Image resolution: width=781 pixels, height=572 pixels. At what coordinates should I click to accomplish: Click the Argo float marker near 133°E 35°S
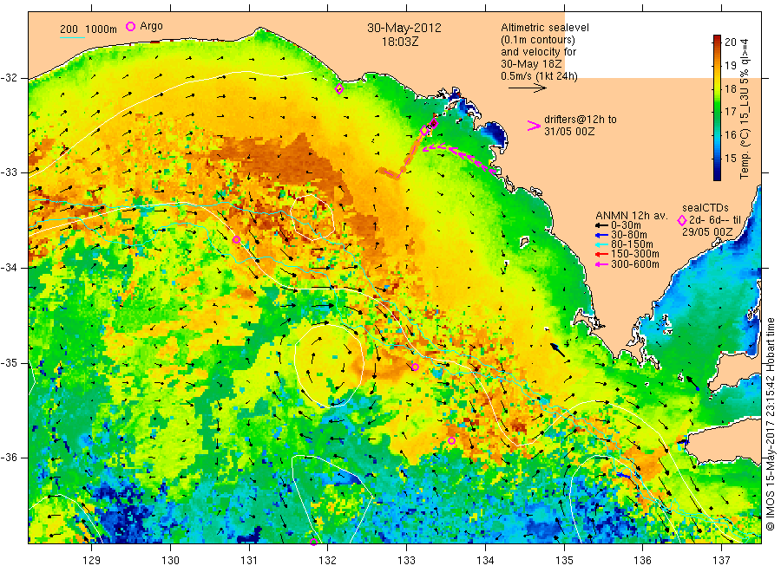[x=415, y=367]
